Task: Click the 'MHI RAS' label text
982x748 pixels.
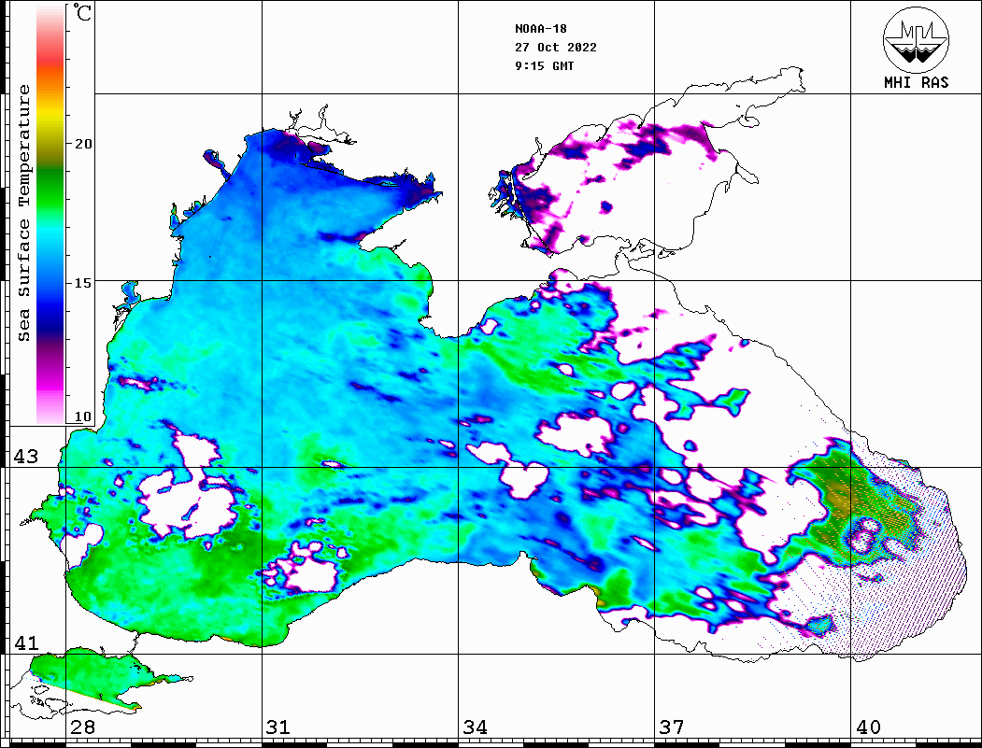Action: [916, 82]
